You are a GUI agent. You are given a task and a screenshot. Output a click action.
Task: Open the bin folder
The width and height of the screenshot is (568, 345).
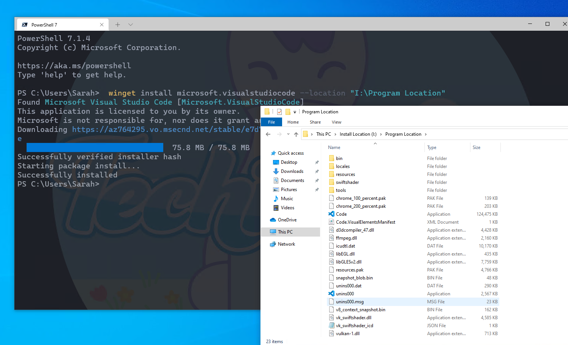[339, 158]
